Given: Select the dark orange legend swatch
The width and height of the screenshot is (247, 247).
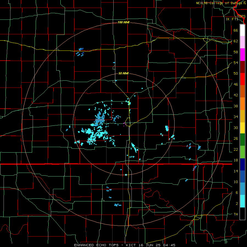Looking at the screenshot, I should [242, 91].
